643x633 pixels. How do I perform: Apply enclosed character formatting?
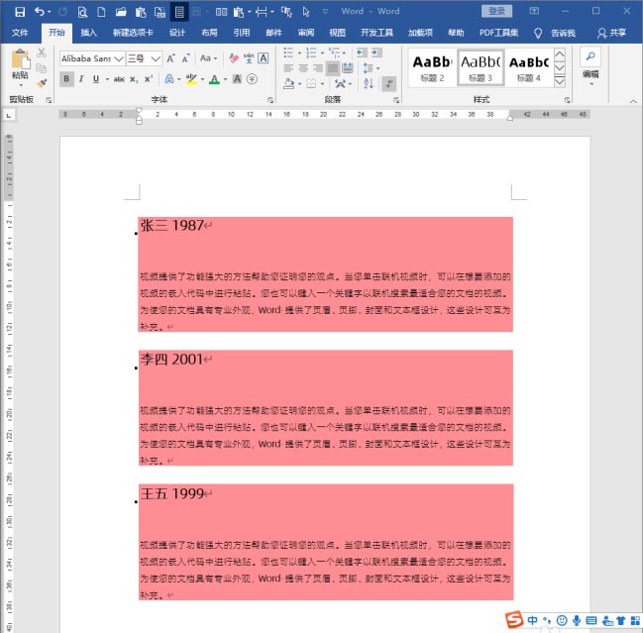click(252, 78)
